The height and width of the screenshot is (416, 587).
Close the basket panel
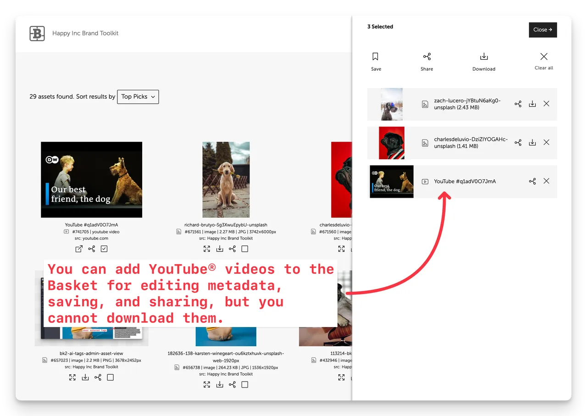click(x=543, y=30)
